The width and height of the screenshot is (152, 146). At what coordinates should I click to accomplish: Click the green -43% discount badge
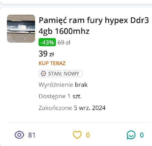(47, 42)
